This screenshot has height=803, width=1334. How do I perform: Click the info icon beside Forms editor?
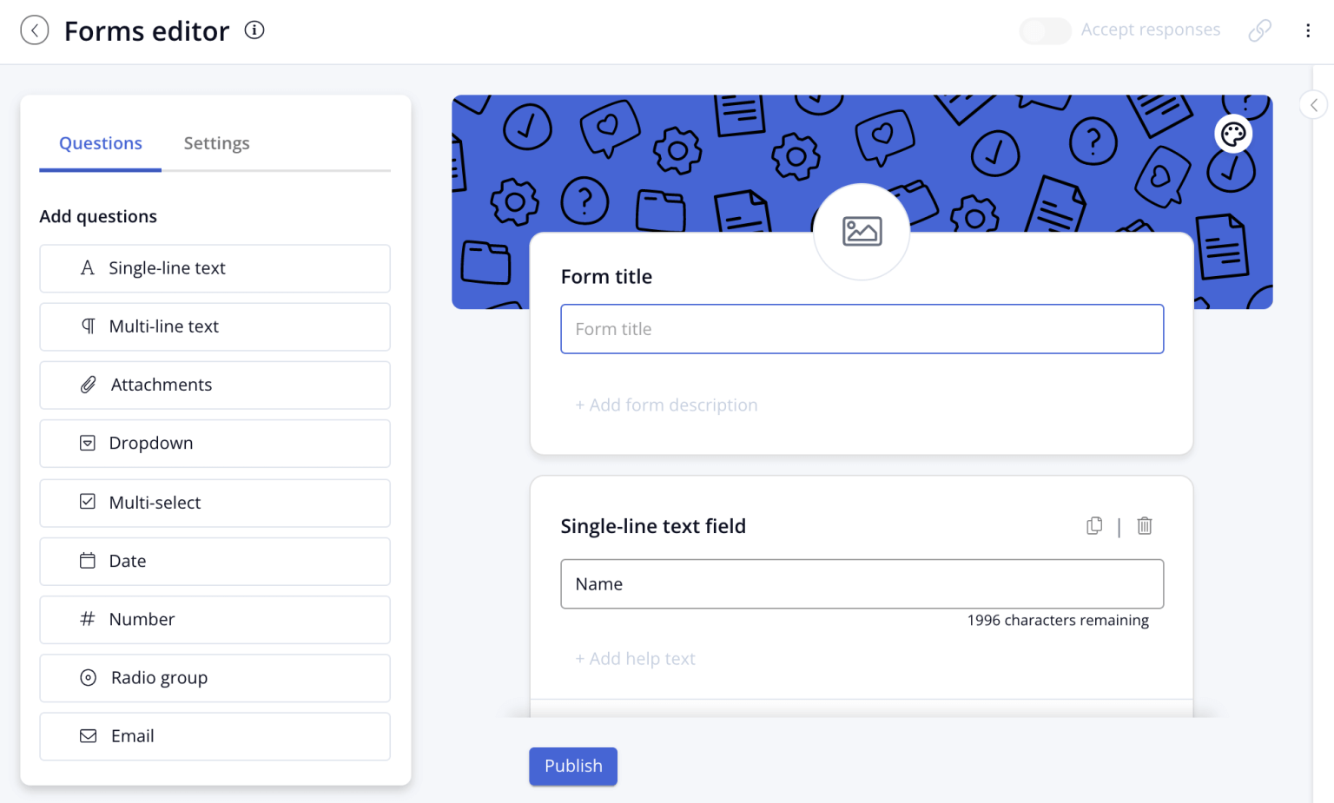(254, 30)
